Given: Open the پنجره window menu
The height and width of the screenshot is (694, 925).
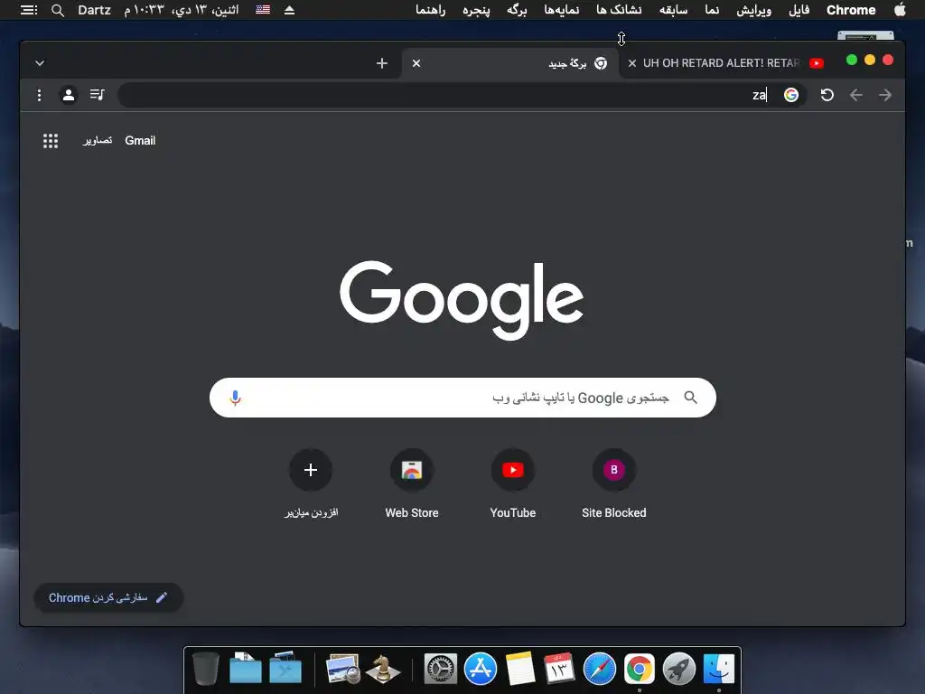Looking at the screenshot, I should [x=476, y=10].
